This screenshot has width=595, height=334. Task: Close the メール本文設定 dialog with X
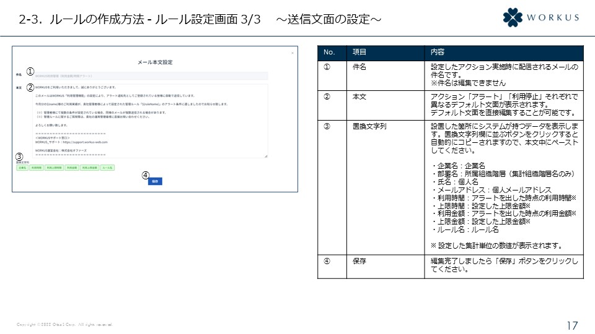click(292, 53)
